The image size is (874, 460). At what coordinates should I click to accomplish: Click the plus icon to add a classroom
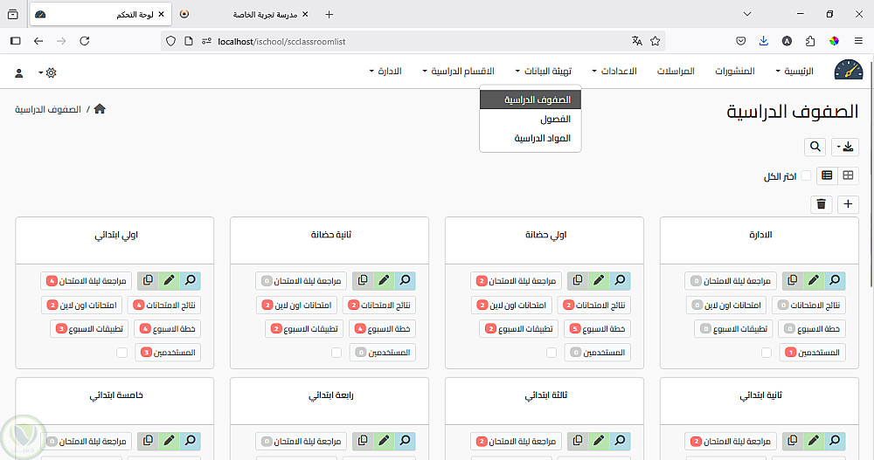pos(848,204)
